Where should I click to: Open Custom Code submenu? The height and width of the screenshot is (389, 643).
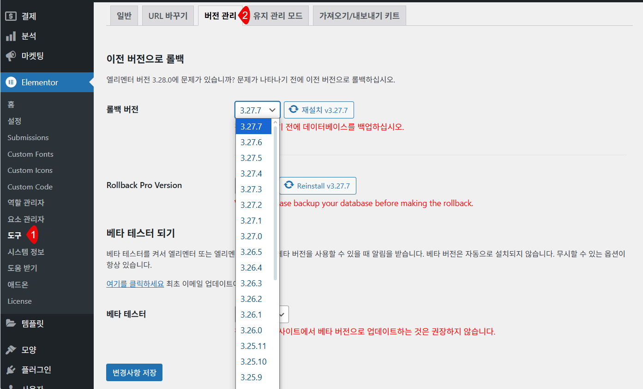tap(30, 187)
